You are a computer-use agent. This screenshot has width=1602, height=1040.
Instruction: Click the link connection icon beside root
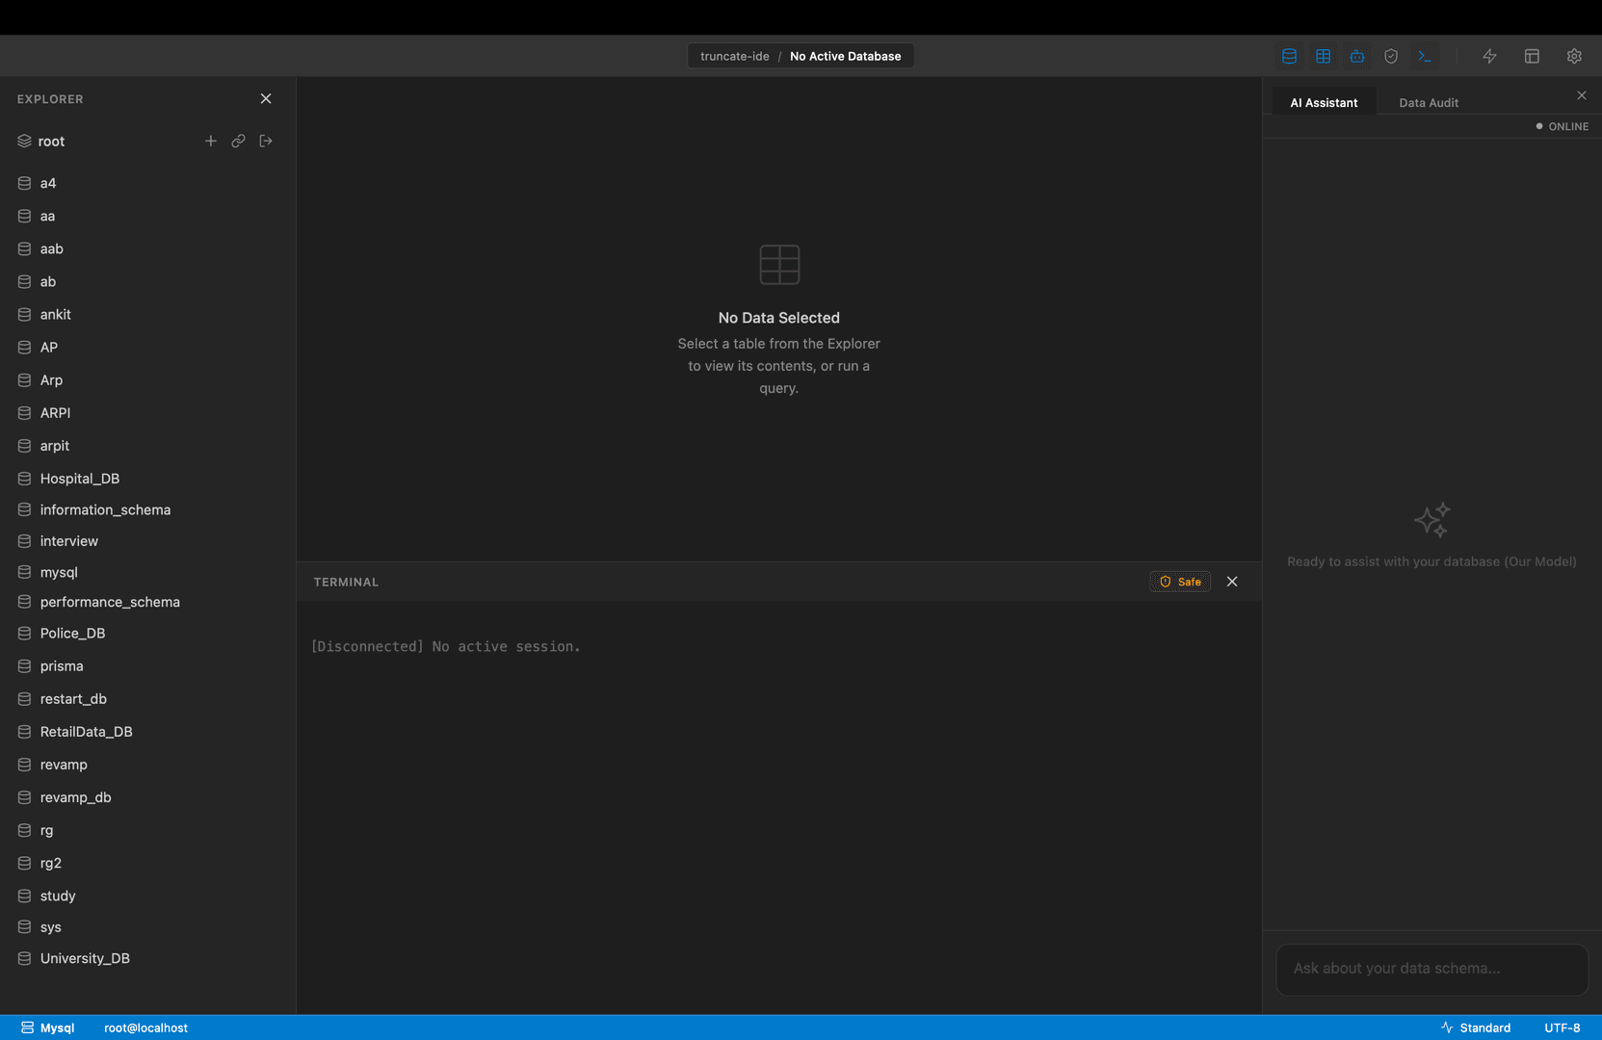point(238,141)
